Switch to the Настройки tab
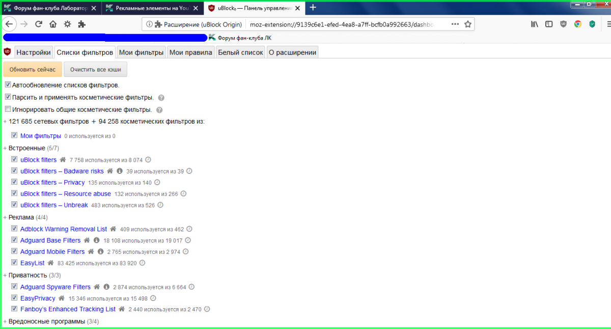Viewport: 611px width, 329px height. pyautogui.click(x=34, y=52)
